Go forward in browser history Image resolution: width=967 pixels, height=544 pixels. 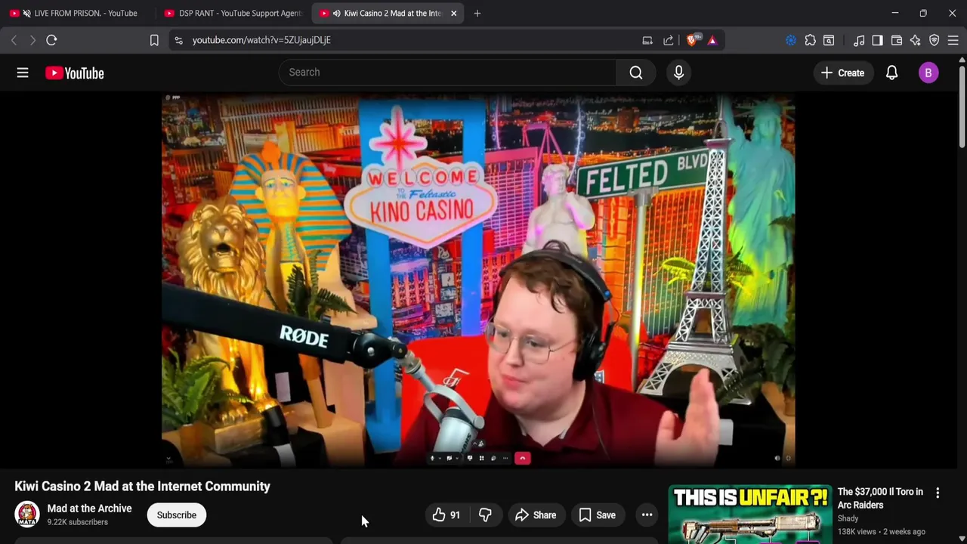pyautogui.click(x=32, y=40)
